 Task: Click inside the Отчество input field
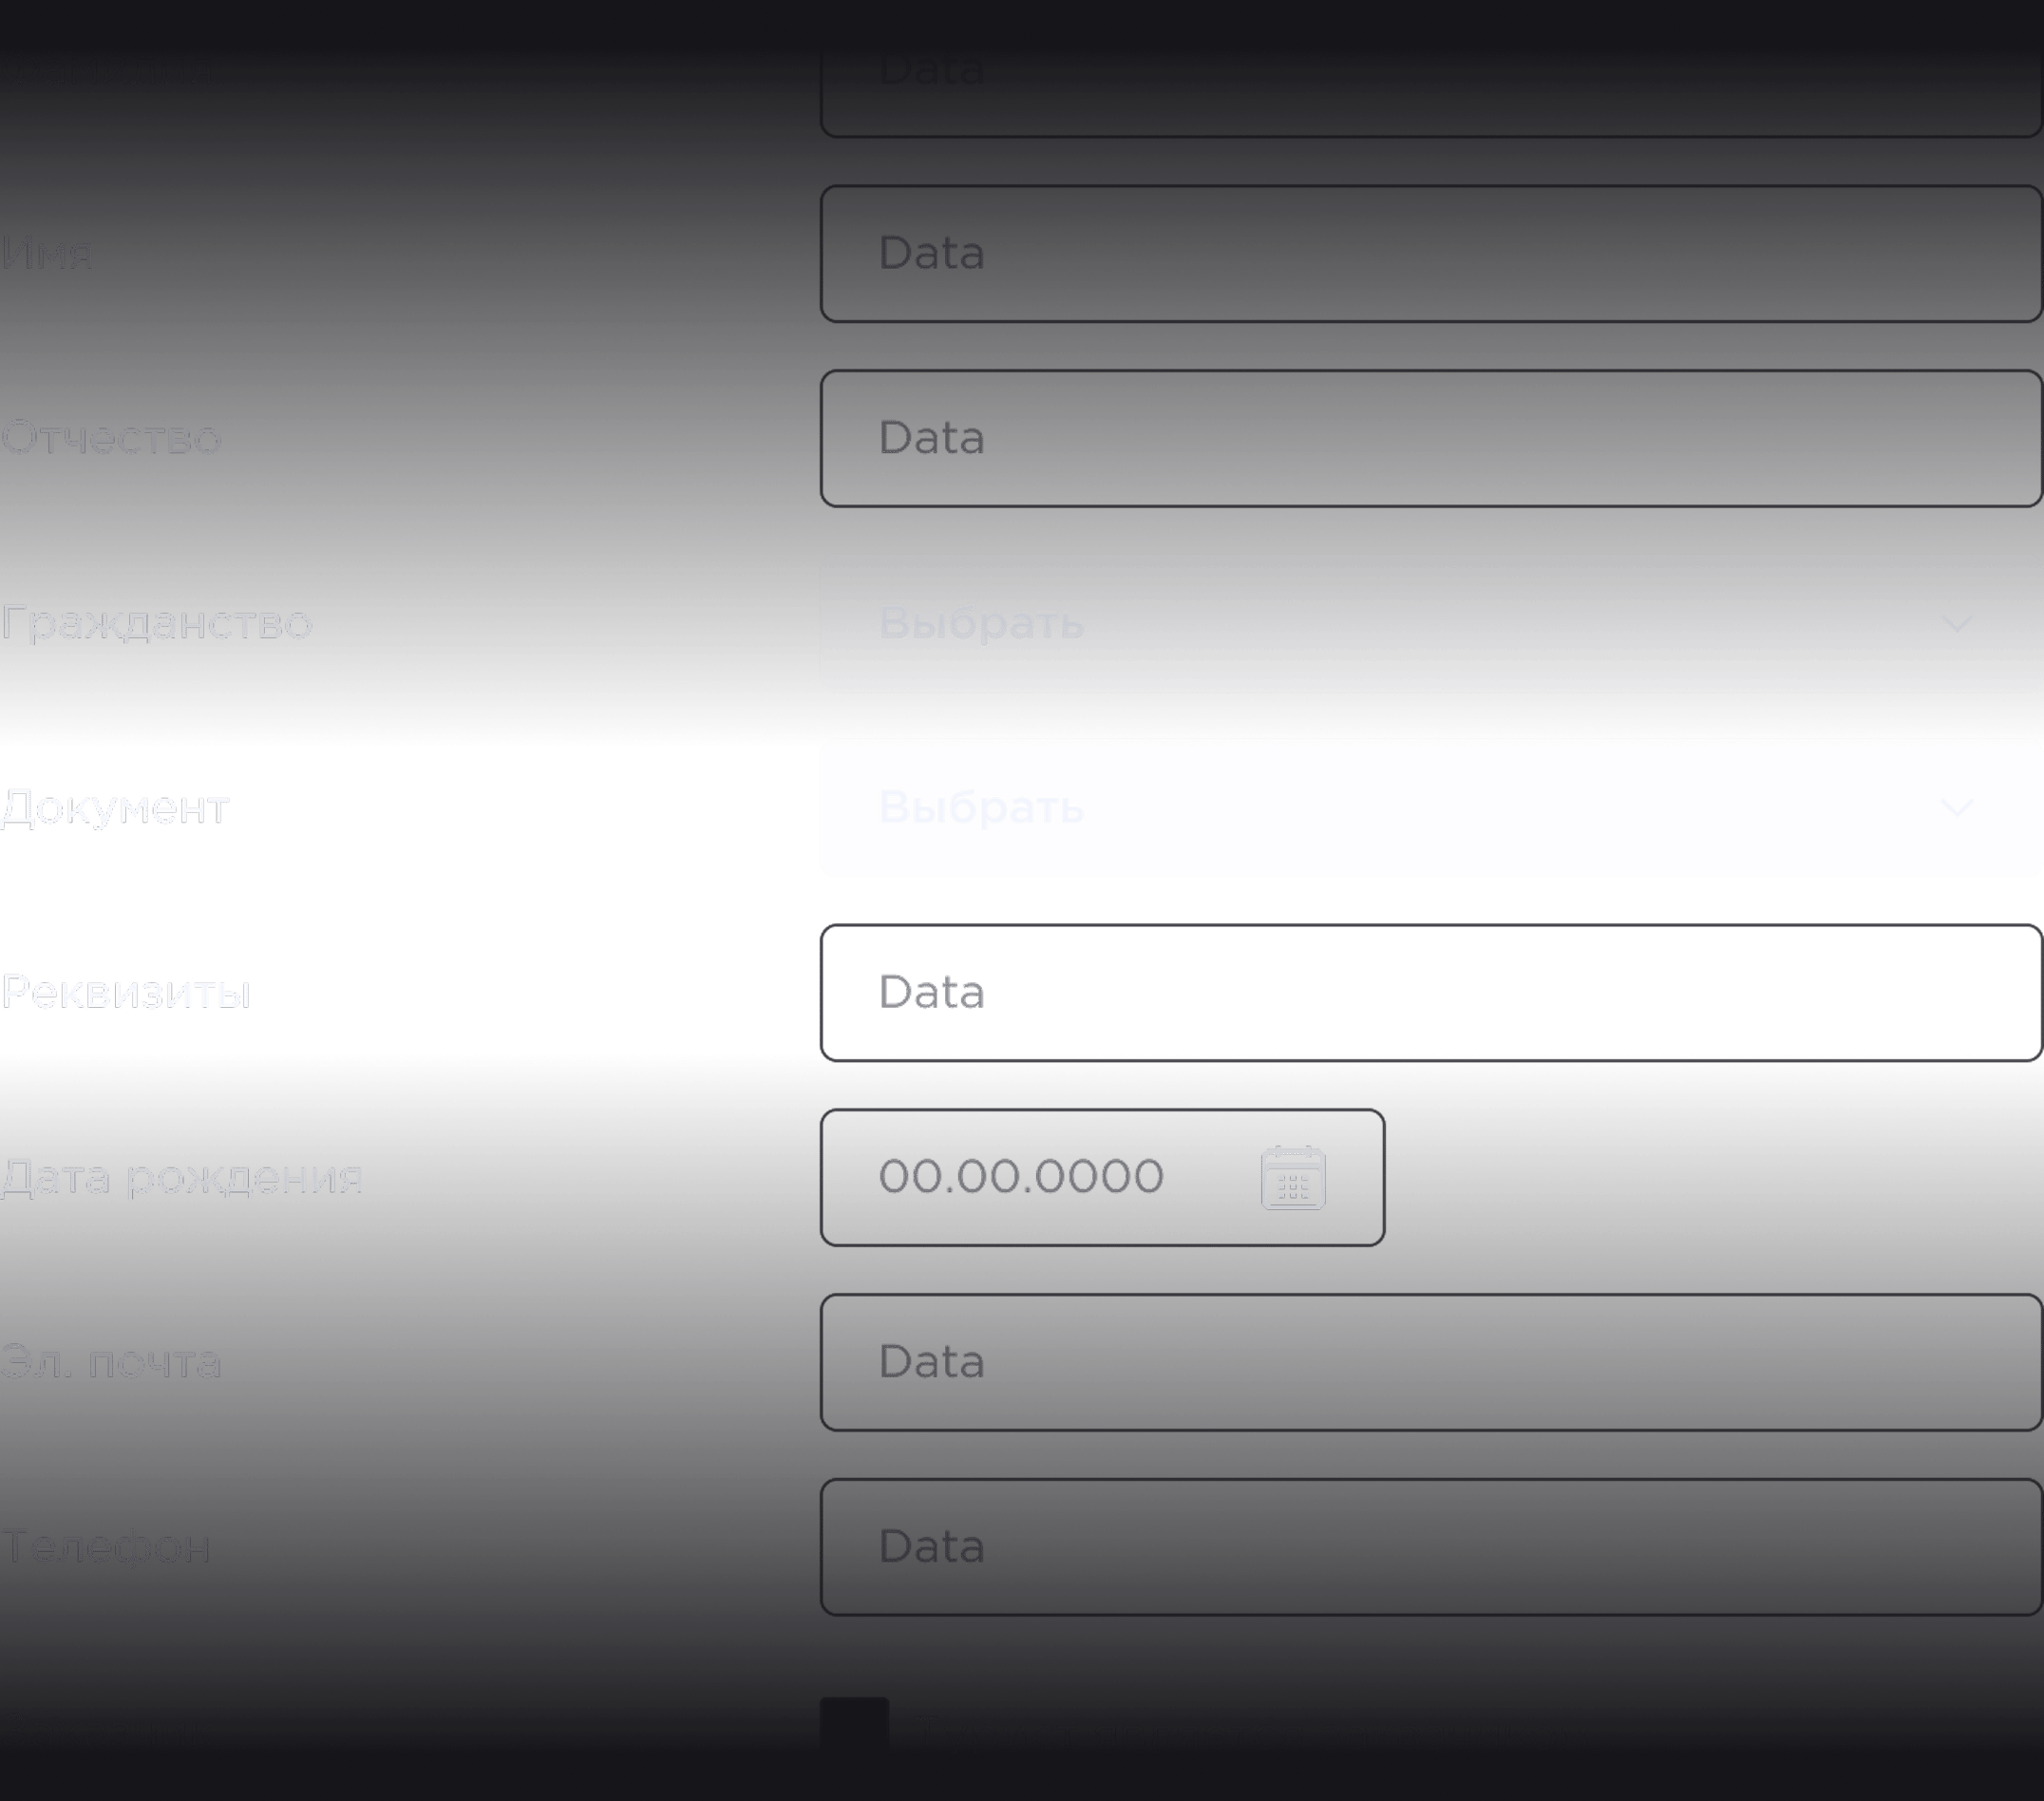(1430, 438)
